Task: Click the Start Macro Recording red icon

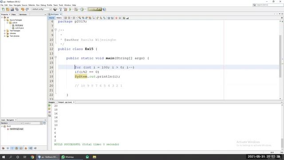Action: click(x=116, y=18)
